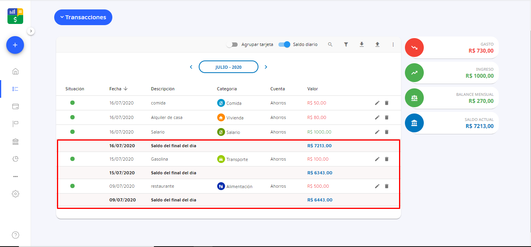Click the filter funnel icon
The image size is (531, 247).
tap(346, 45)
